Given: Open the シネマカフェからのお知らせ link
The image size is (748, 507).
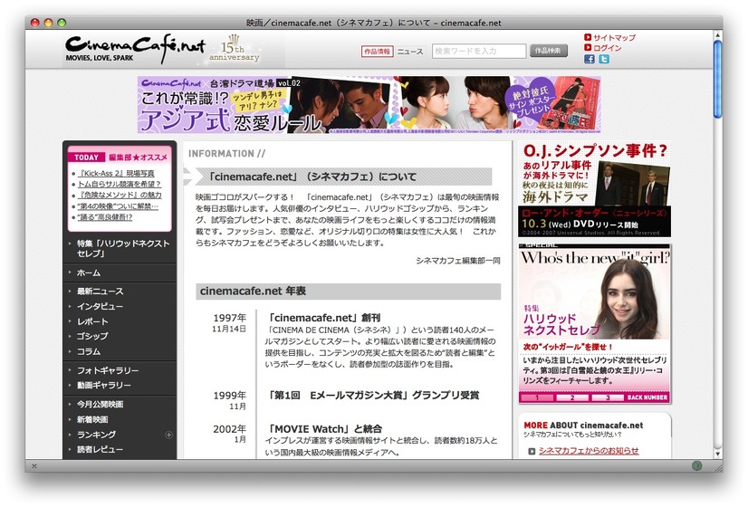Looking at the screenshot, I should 588,450.
